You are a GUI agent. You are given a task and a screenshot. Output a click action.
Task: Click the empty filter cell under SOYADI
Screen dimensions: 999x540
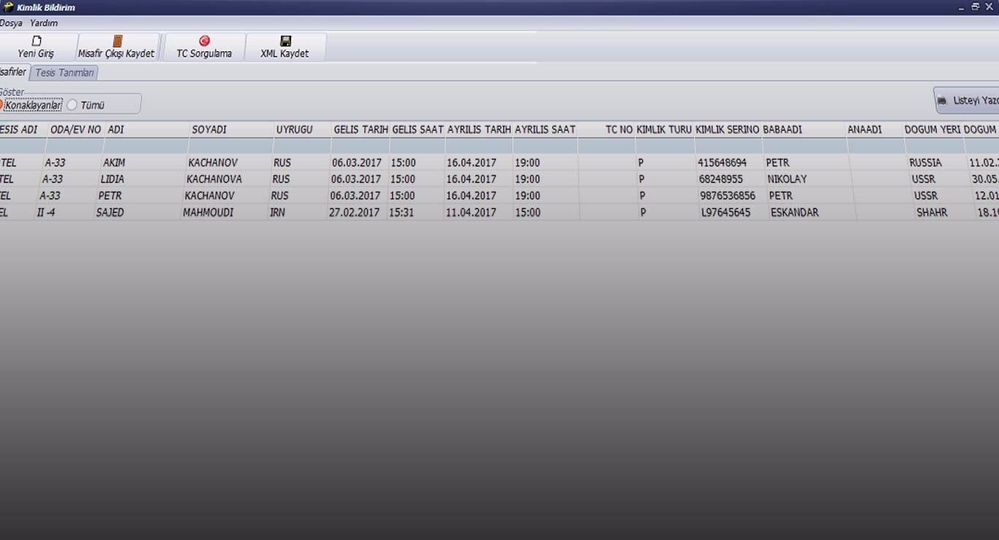pos(230,146)
